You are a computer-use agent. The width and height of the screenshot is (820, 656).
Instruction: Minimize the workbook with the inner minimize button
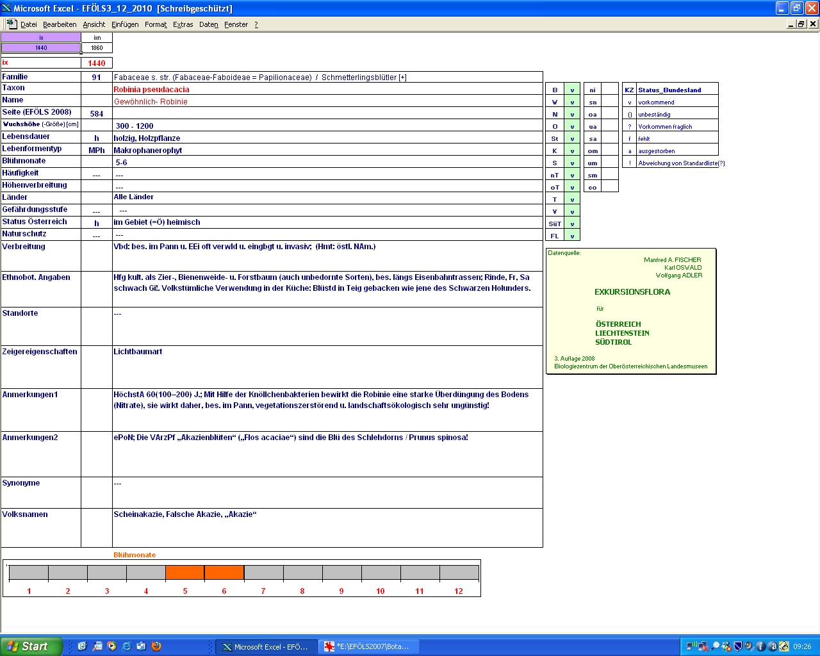point(791,24)
